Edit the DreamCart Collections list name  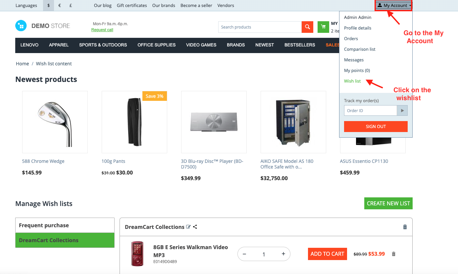tap(188, 227)
